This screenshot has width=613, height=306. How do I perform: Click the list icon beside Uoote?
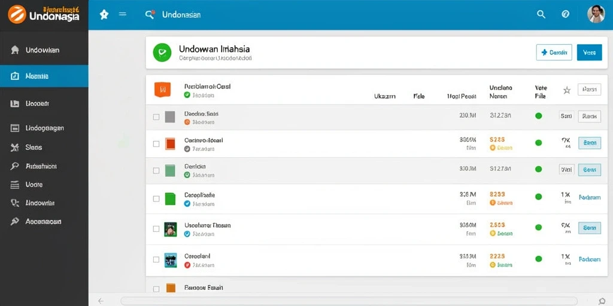pyautogui.click(x=14, y=185)
